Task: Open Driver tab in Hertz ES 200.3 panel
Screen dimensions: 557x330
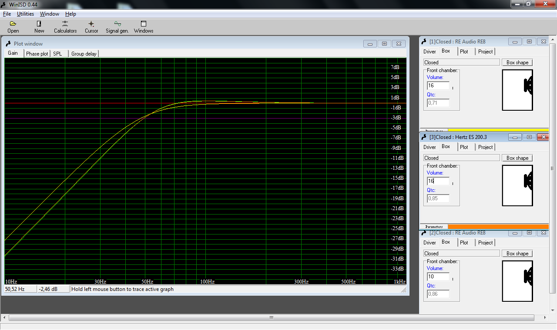Action: click(429, 147)
